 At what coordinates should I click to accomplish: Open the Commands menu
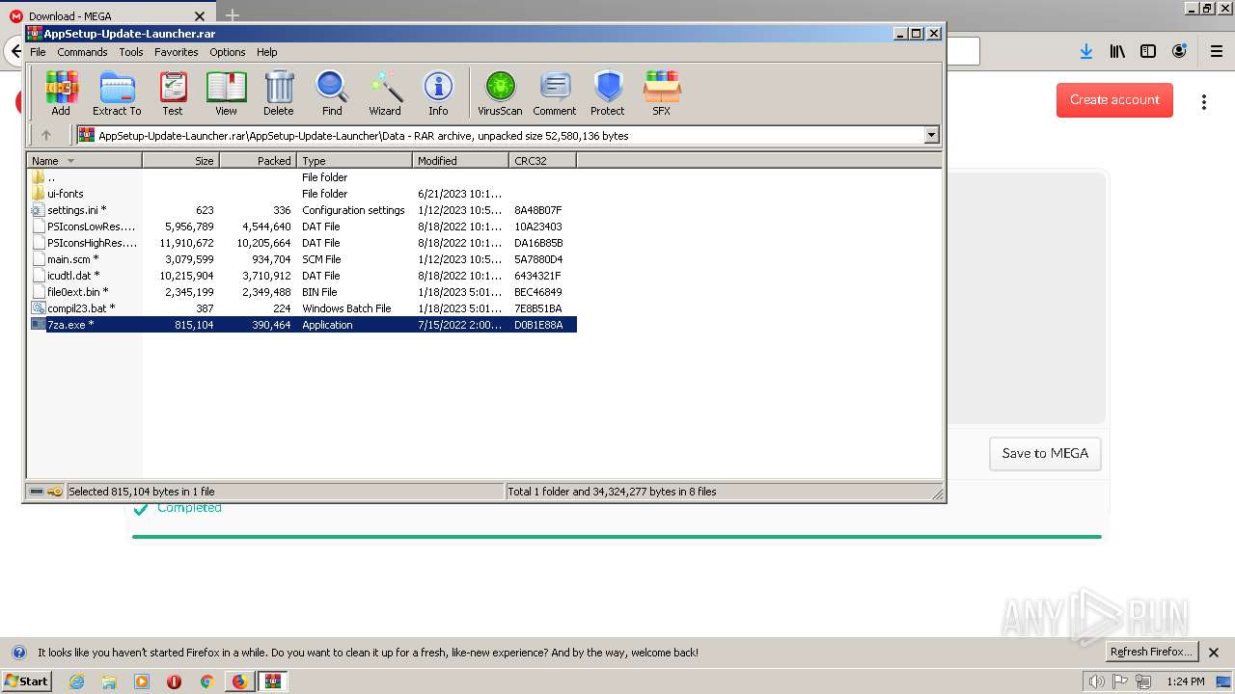coord(82,52)
